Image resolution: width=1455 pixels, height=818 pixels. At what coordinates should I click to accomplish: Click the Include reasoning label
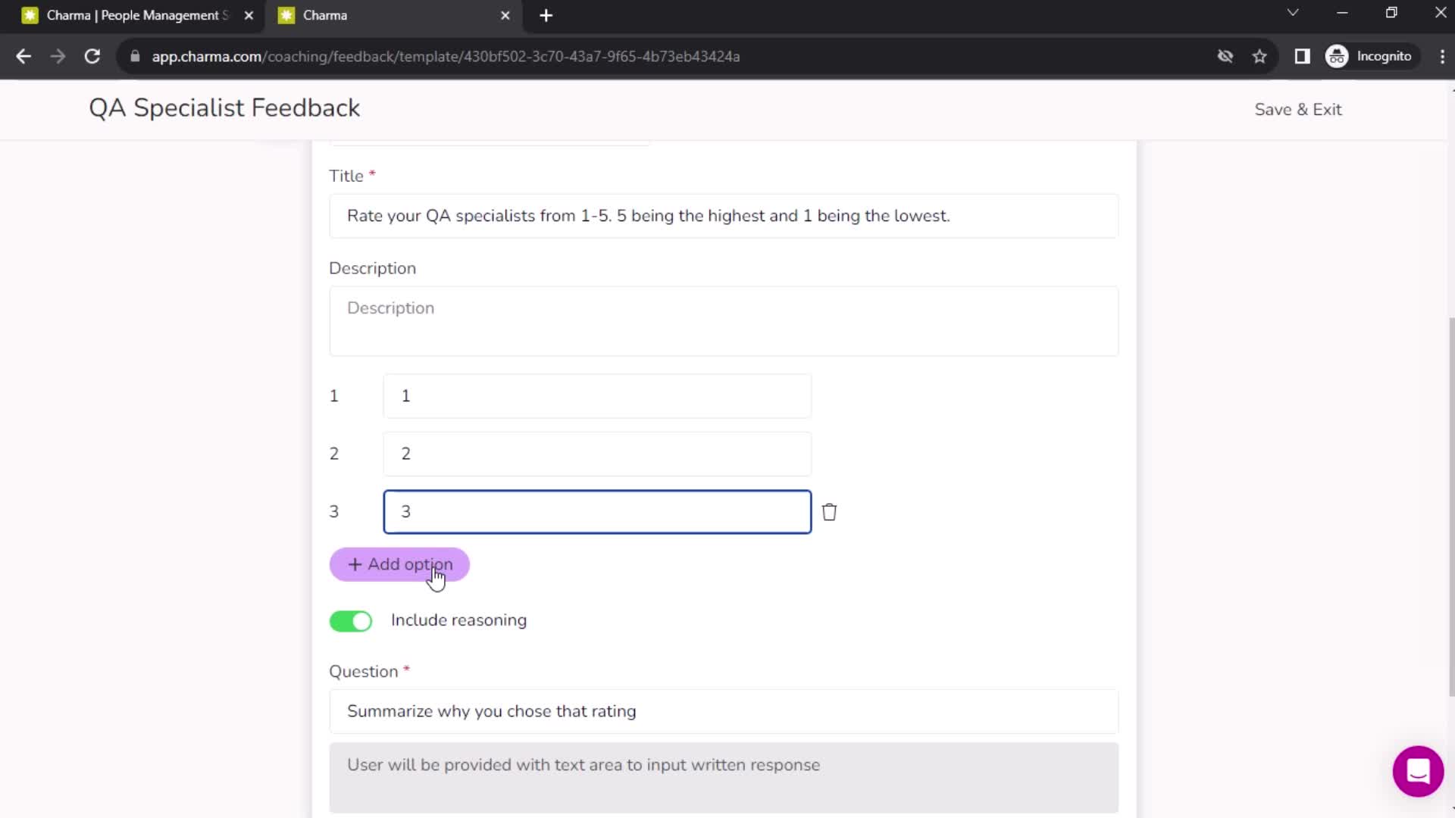[458, 620]
